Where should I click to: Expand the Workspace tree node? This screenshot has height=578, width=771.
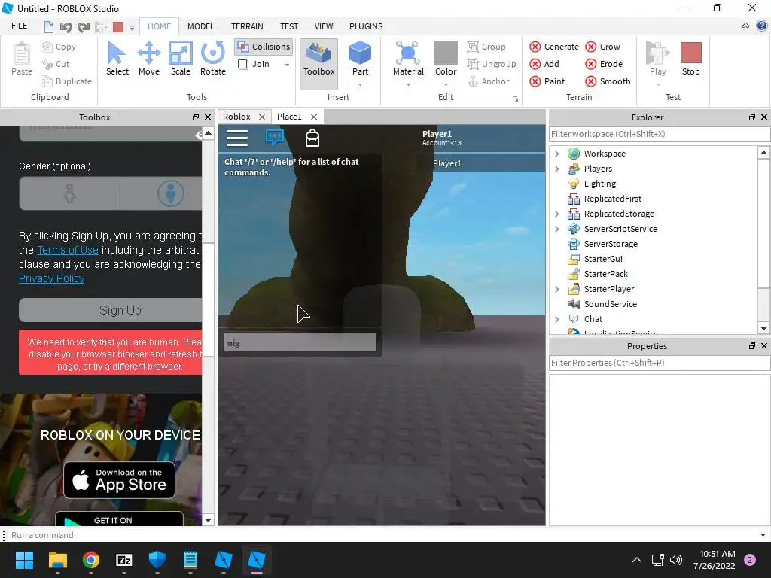point(556,154)
